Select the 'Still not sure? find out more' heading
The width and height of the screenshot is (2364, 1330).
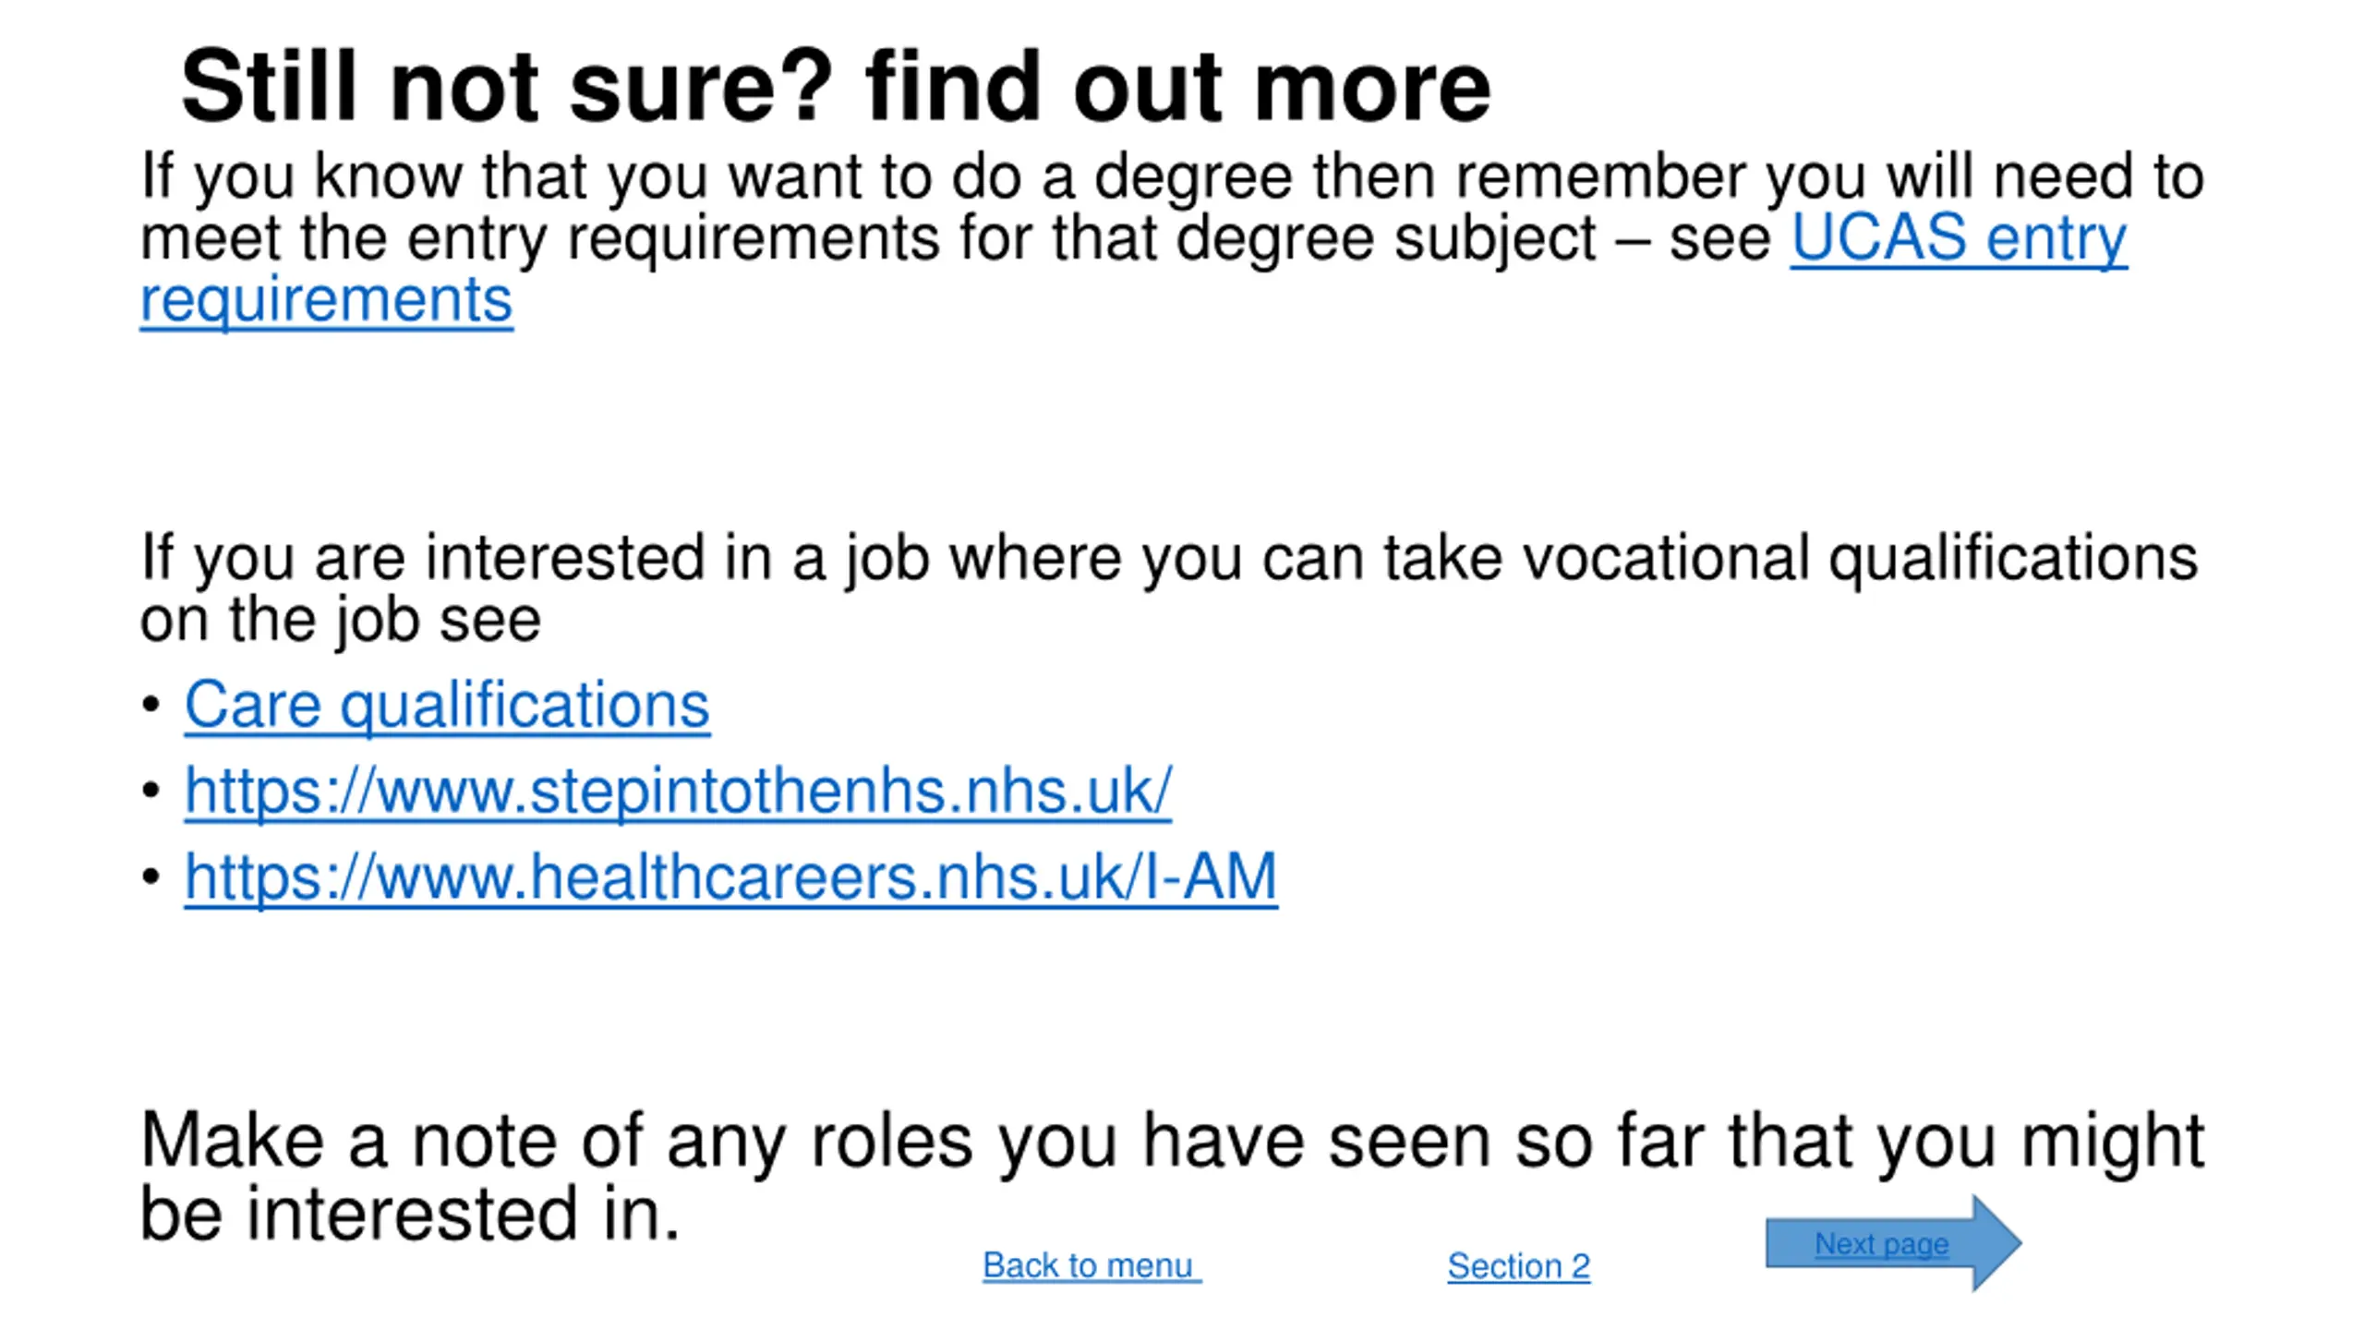click(x=836, y=86)
